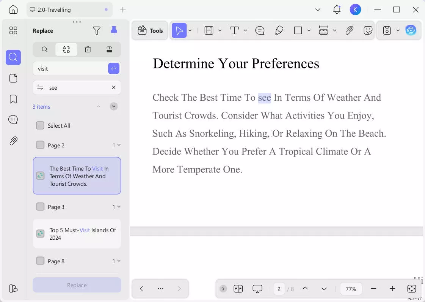Click the filter icon in Replace panel
This screenshot has width=425, height=302.
pos(97,31)
